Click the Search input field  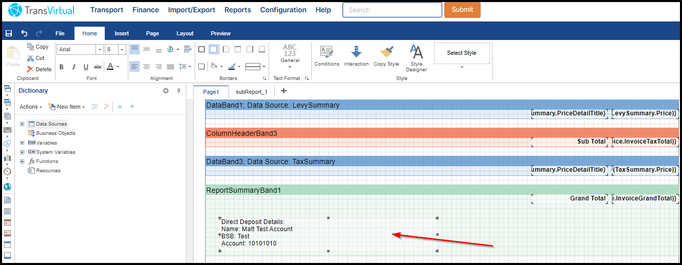[392, 10]
